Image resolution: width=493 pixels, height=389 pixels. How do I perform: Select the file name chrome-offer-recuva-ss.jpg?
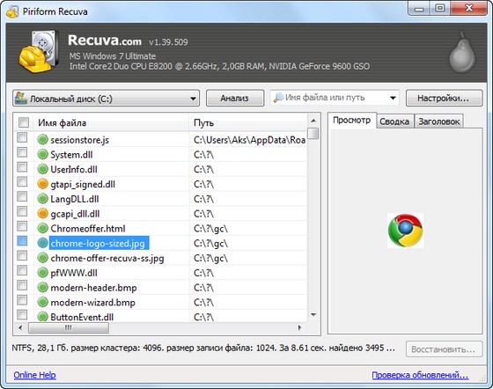[107, 258]
